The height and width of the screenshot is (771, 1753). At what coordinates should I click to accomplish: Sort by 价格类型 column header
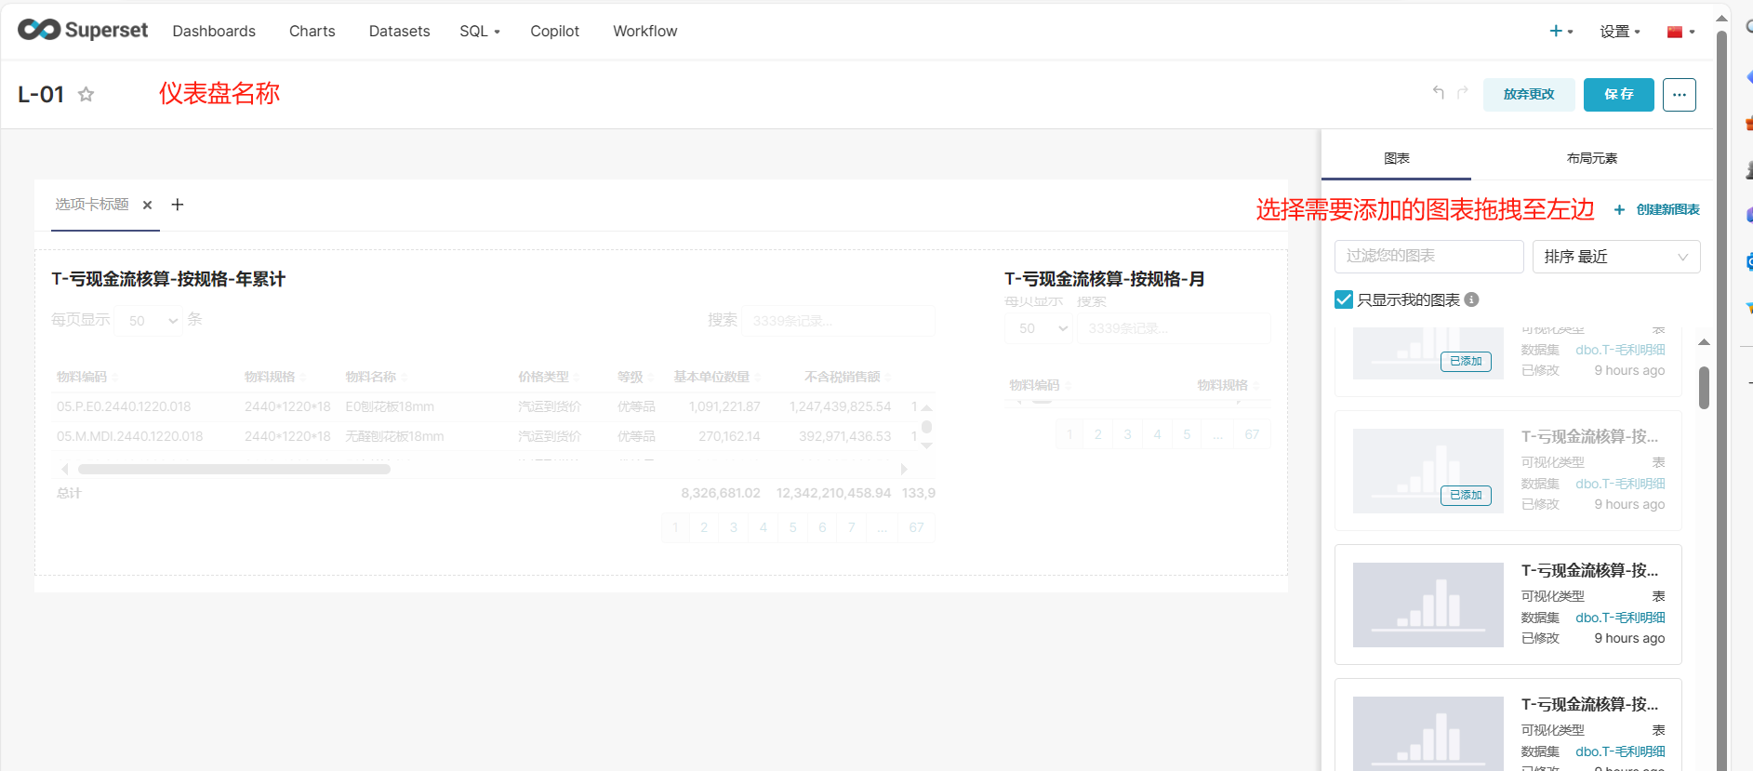click(549, 377)
